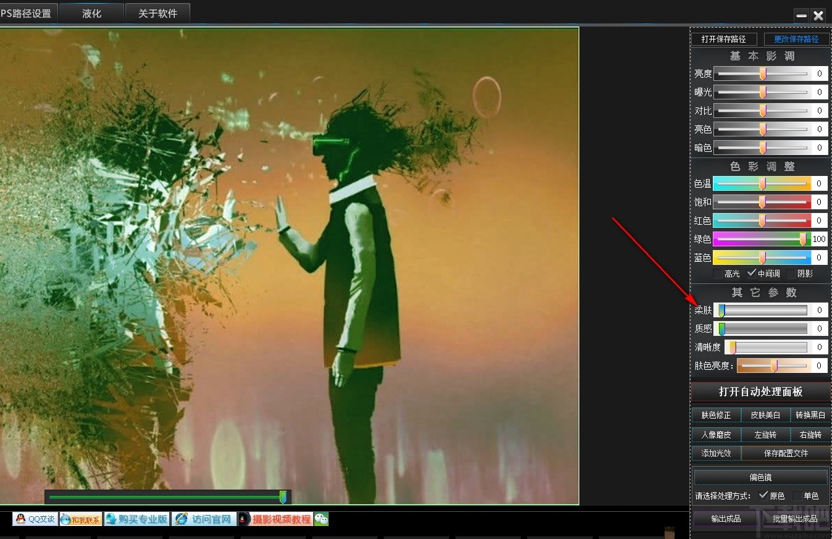The height and width of the screenshot is (539, 832).
Task: Click the 和我联系 contact button
Action: tap(81, 519)
